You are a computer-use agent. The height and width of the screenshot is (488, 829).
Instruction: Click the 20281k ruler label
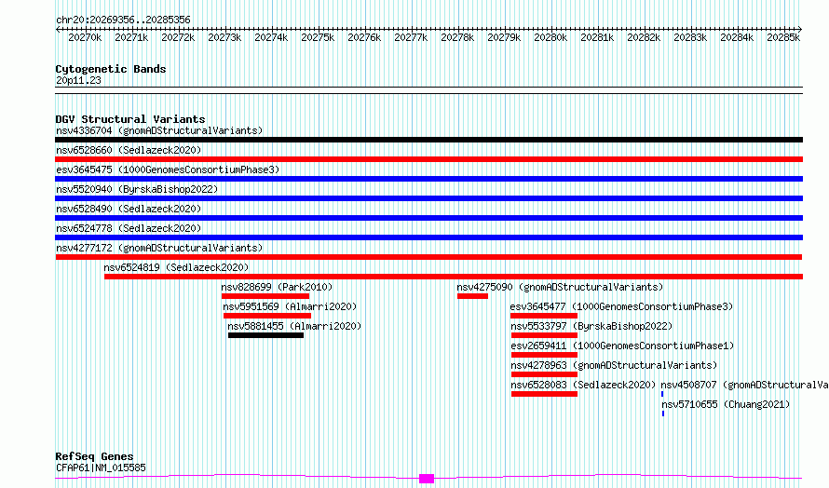[x=597, y=38]
